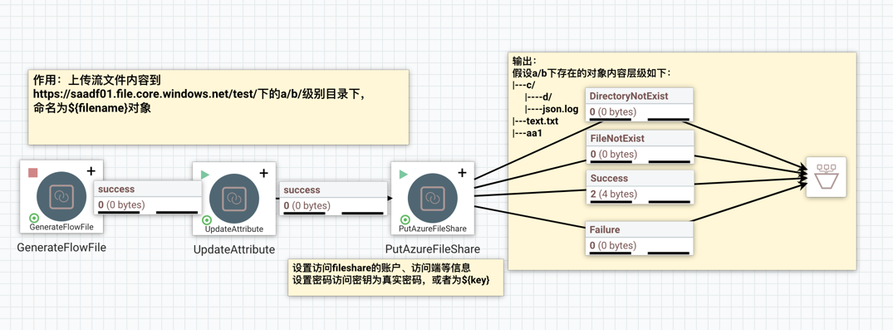Click the GenerateFlowFile processor icon
The height and width of the screenshot is (330, 893).
click(x=61, y=197)
